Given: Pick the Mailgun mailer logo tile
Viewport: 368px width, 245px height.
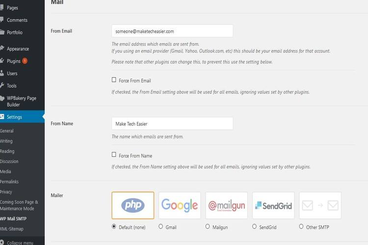Looking at the screenshot, I should pyautogui.click(x=227, y=205).
